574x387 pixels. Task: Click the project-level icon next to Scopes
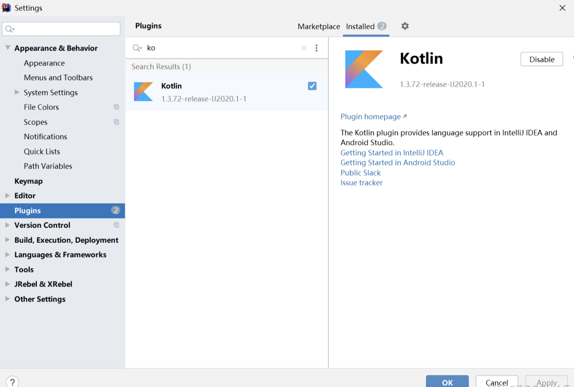[x=116, y=122]
